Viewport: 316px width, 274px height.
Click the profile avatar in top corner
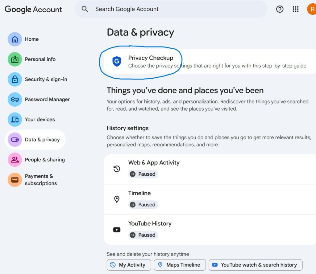[x=311, y=9]
